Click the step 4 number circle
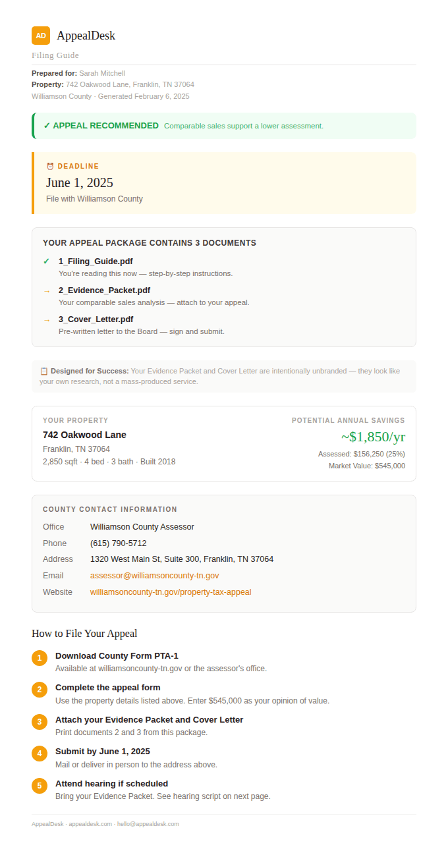Screen dimensions: 448x855 pyautogui.click(x=40, y=754)
